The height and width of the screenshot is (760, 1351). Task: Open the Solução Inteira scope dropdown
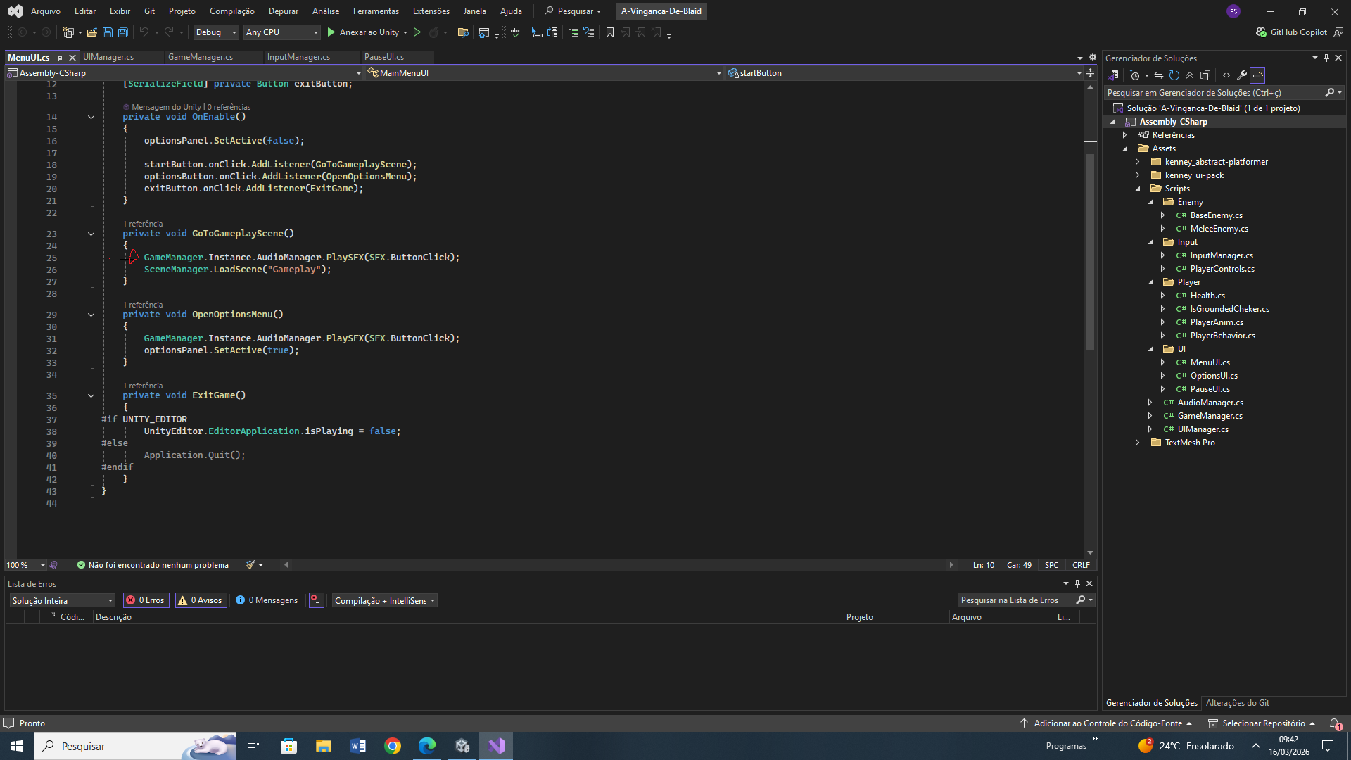click(62, 600)
